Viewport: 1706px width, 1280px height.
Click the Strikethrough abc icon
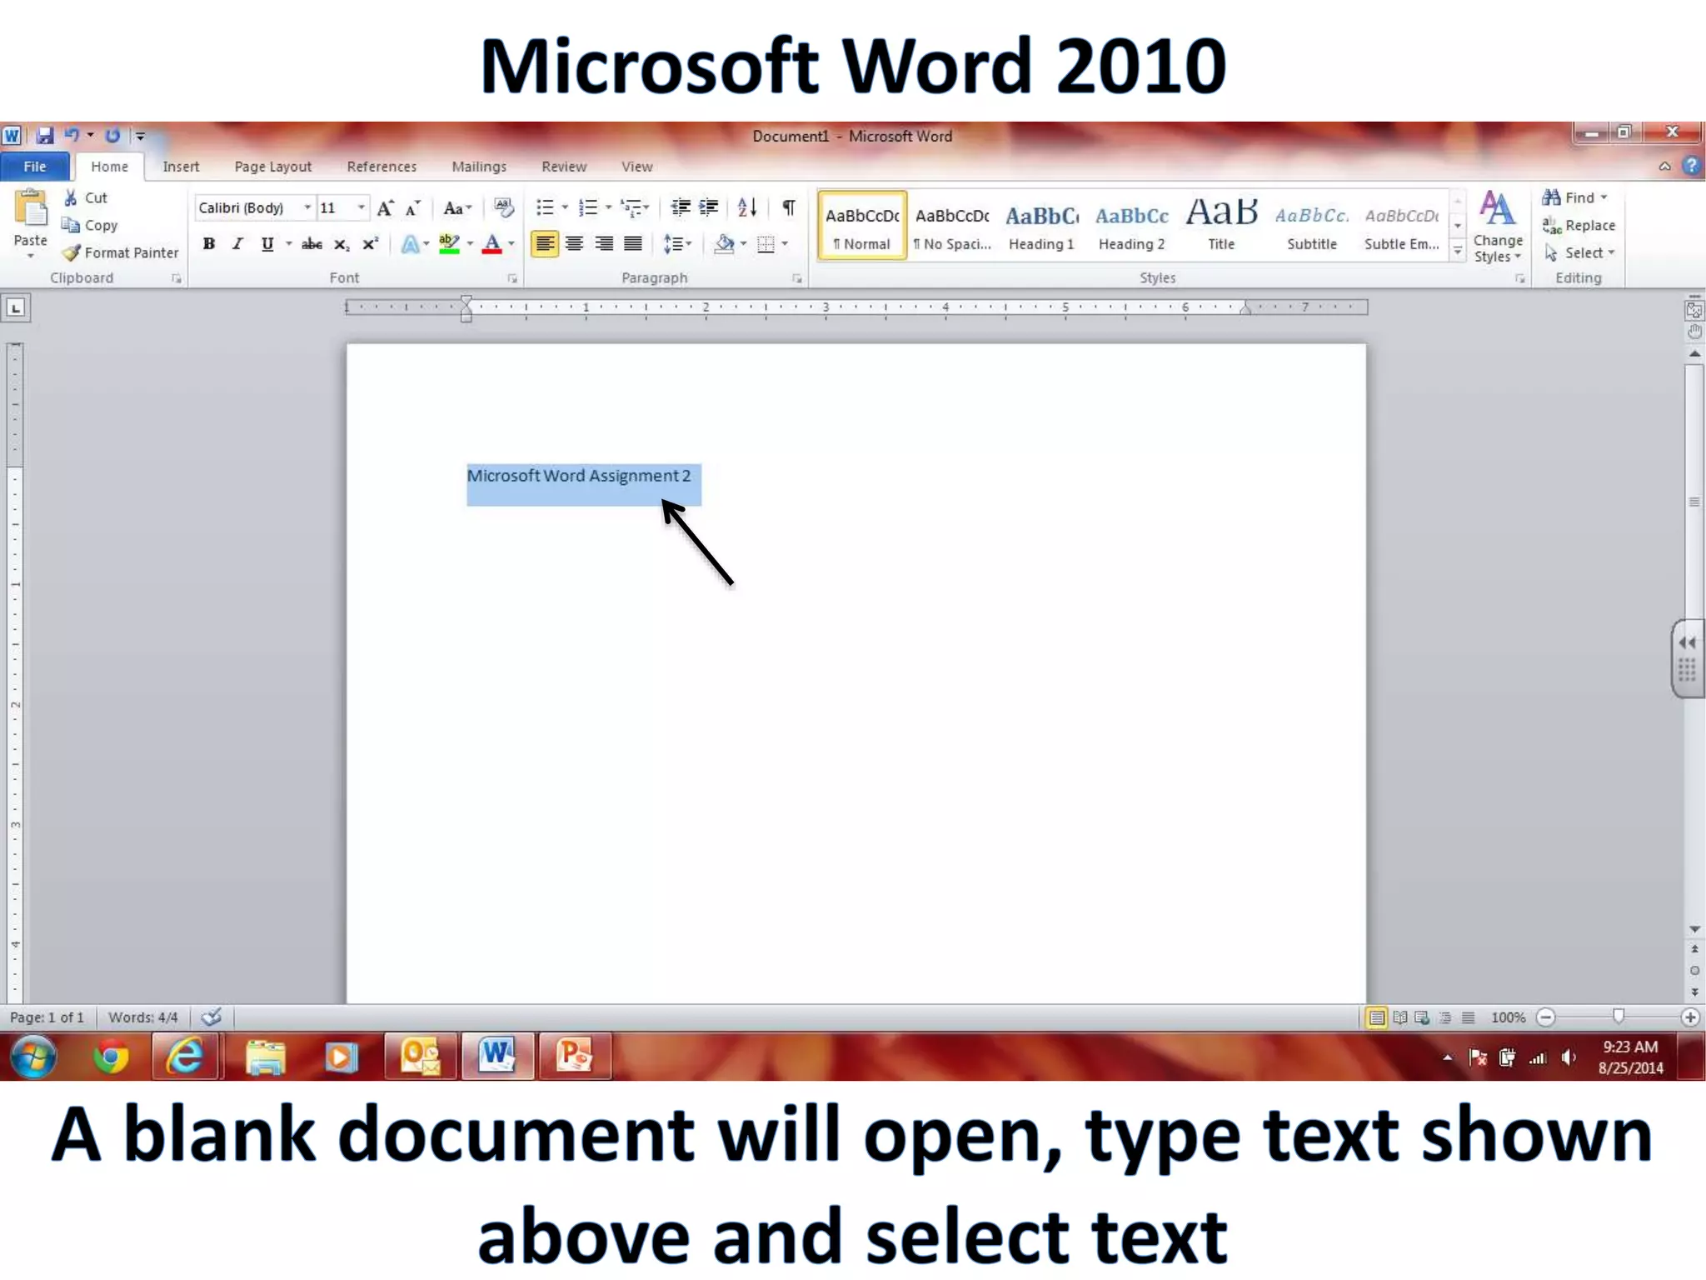tap(312, 244)
